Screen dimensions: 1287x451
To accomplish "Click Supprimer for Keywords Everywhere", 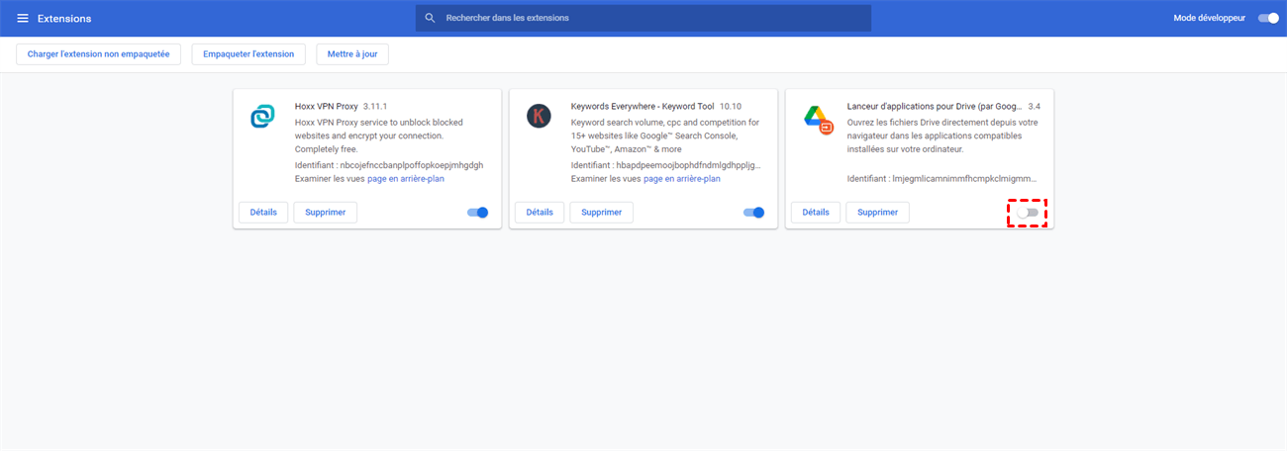I will (601, 212).
